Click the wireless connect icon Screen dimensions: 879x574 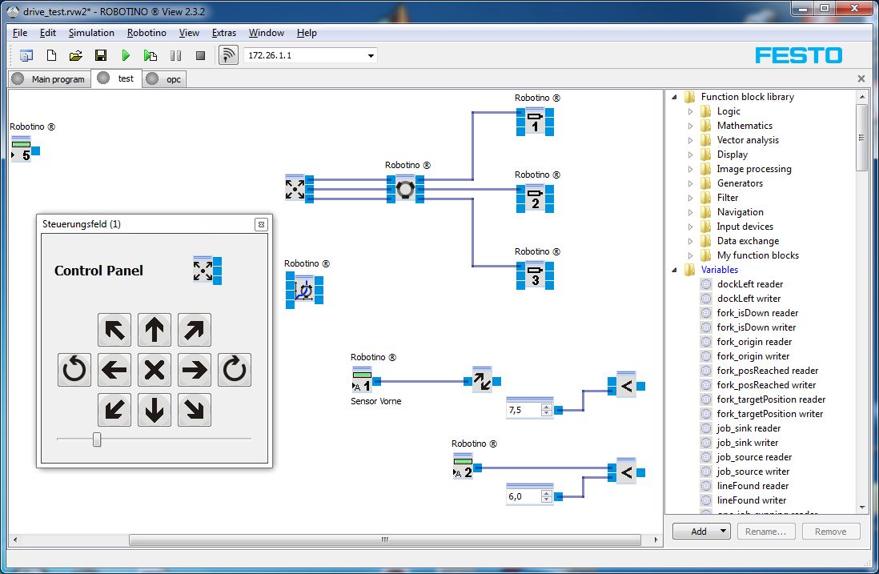click(x=228, y=55)
